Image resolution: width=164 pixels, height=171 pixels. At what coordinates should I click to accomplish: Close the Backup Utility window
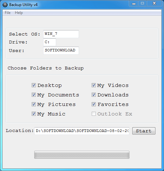(x=154, y=3)
